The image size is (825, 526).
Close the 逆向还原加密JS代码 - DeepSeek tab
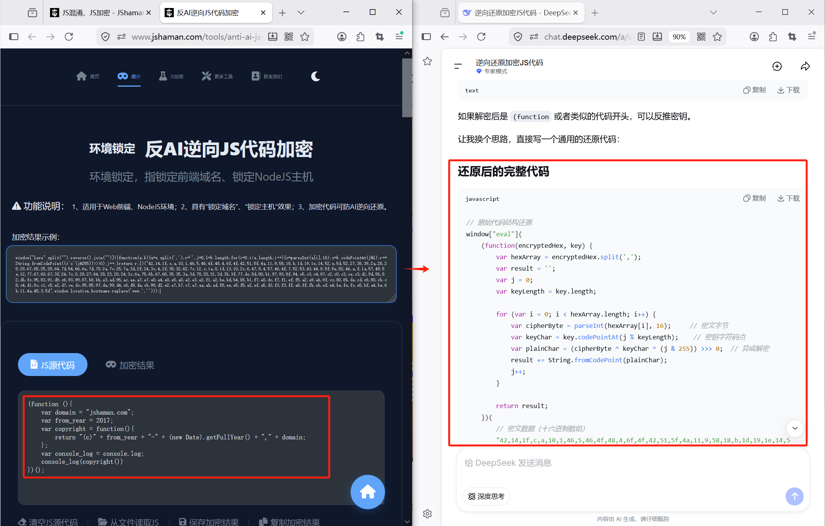pyautogui.click(x=576, y=13)
